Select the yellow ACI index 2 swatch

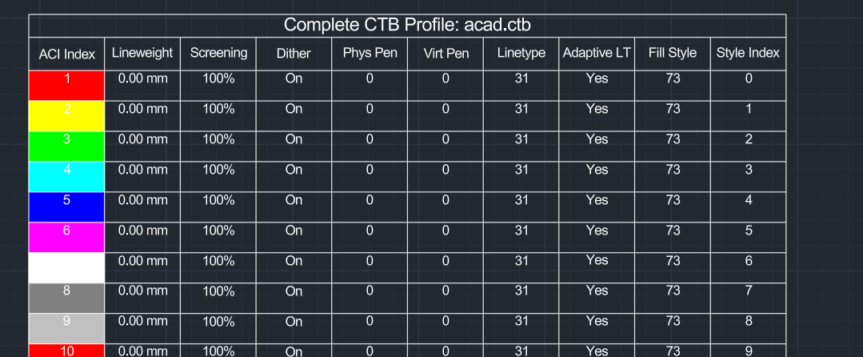point(66,116)
